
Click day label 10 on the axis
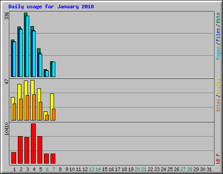pos(72,169)
